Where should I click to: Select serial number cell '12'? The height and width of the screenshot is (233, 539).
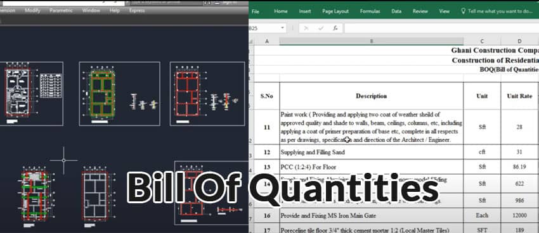click(x=267, y=152)
